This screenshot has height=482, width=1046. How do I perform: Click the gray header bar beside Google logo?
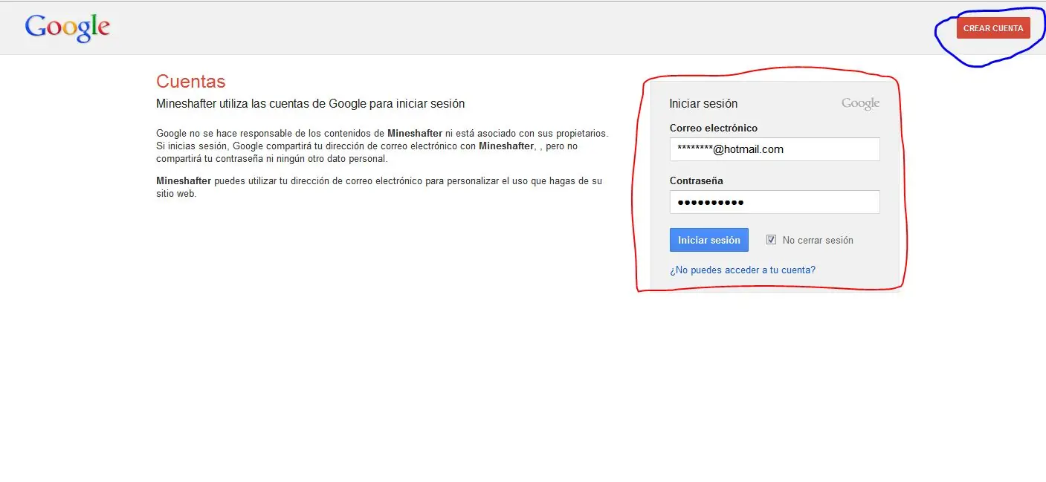pyautogui.click(x=520, y=28)
